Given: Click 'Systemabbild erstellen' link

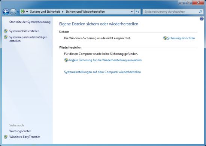Looking at the screenshot, I should (x=24, y=31).
